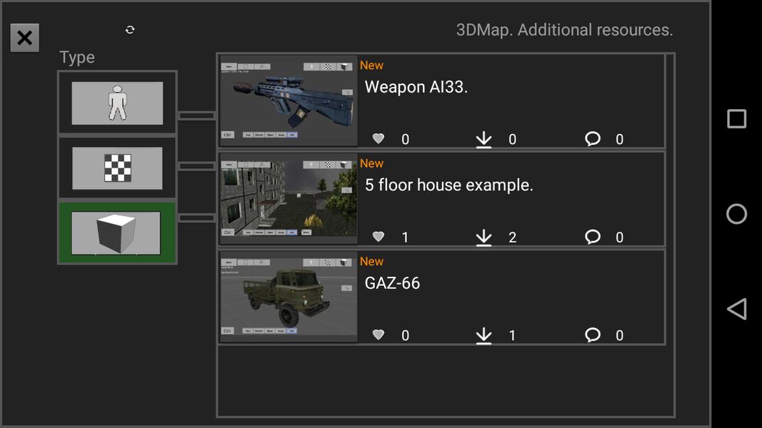The image size is (762, 428).
Task: Tap the 5 floor house example. title
Action: [449, 185]
